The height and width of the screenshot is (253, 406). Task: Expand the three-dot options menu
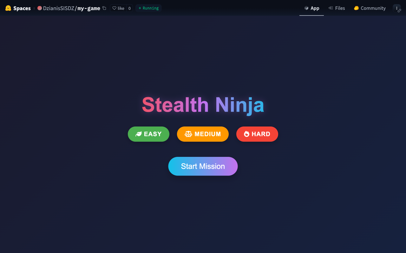pos(396,8)
